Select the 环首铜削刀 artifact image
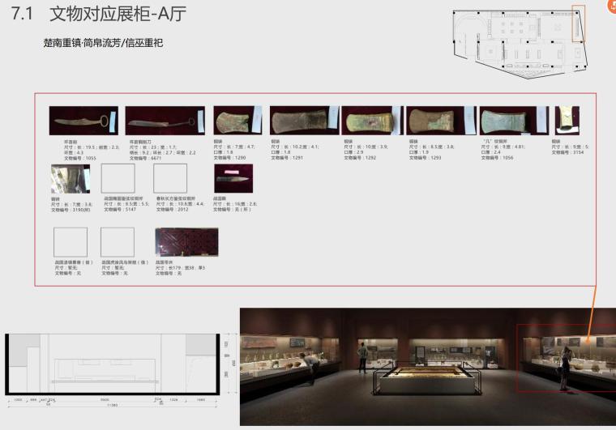616x430 pixels. pyautogui.click(x=160, y=121)
